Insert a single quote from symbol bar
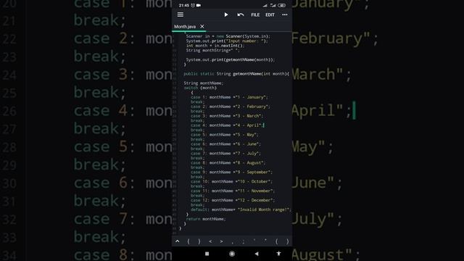Screen dimensions: 464x261 254,241
